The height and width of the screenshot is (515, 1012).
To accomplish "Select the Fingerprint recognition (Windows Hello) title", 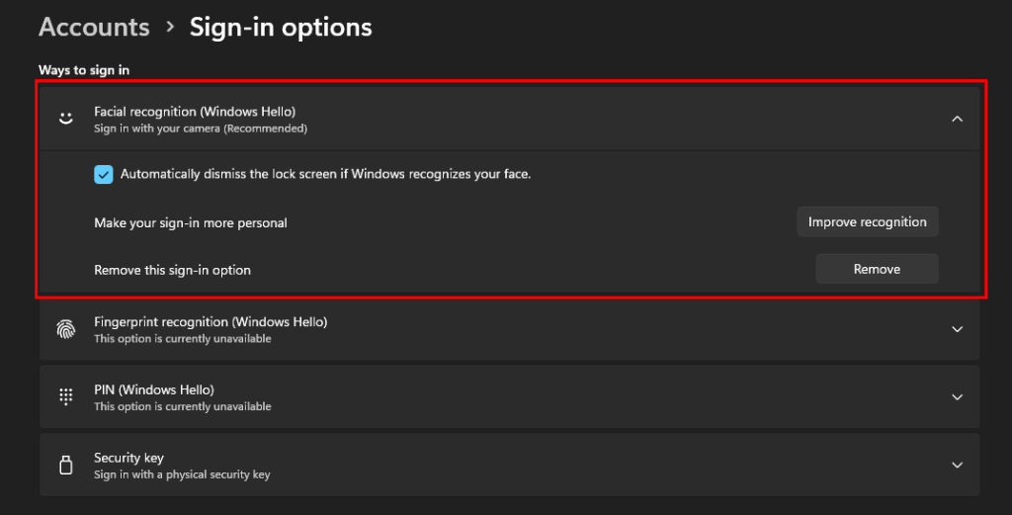I will [x=211, y=321].
